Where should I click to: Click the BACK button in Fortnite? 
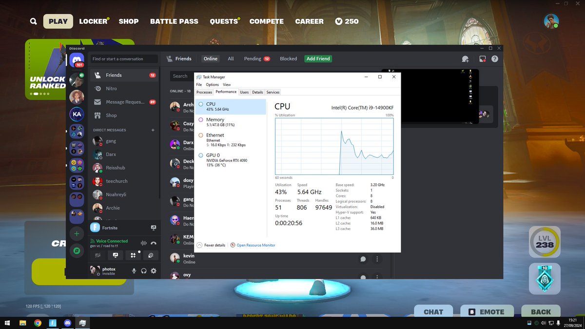(541, 312)
